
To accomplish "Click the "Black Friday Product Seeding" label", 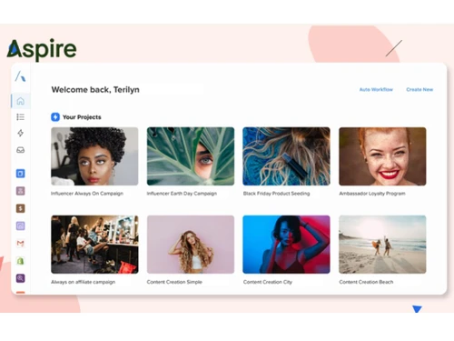I will [276, 194].
